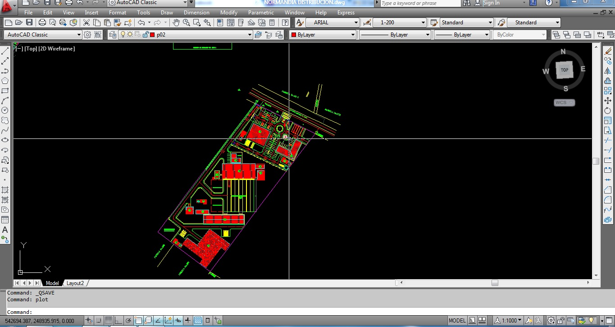Select the Multiline Text 'A' tool
Image resolution: width=615 pixels, height=327 pixels.
click(5, 230)
